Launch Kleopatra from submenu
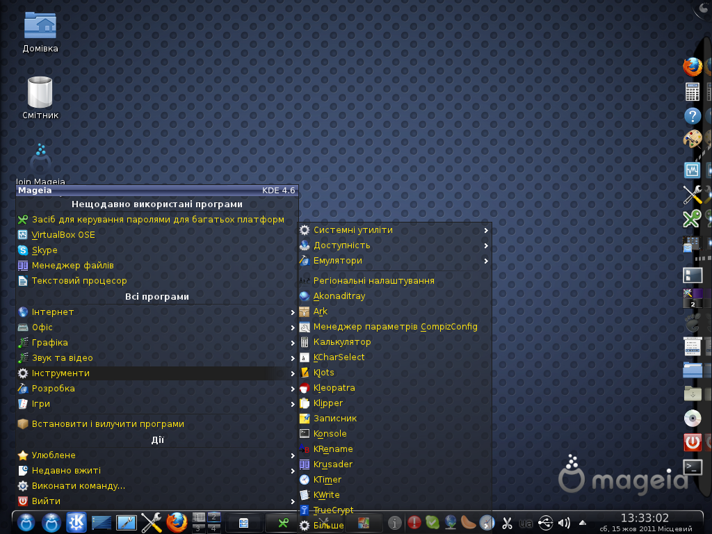Viewport: 712px width, 534px height. click(x=395, y=388)
